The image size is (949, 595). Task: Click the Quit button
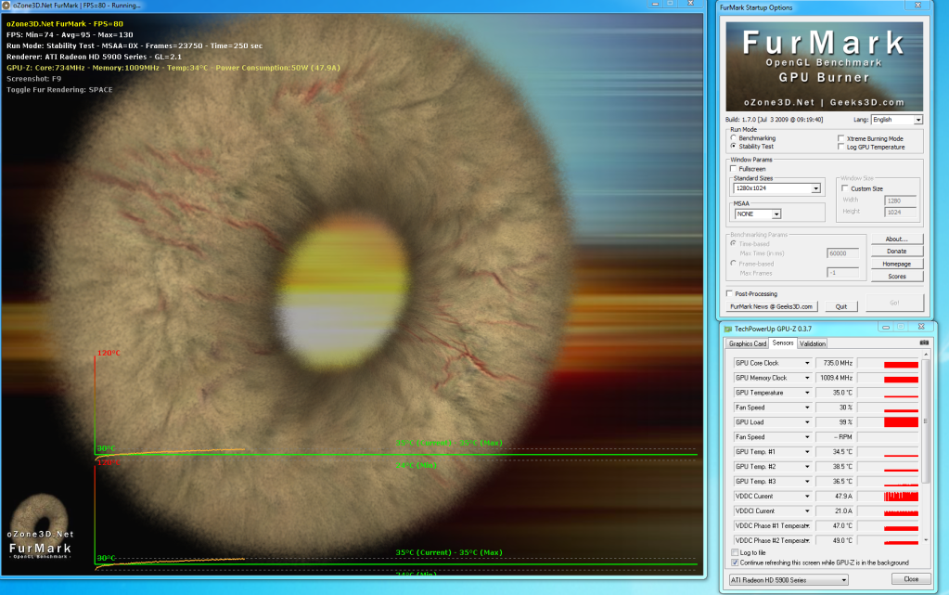(x=841, y=306)
